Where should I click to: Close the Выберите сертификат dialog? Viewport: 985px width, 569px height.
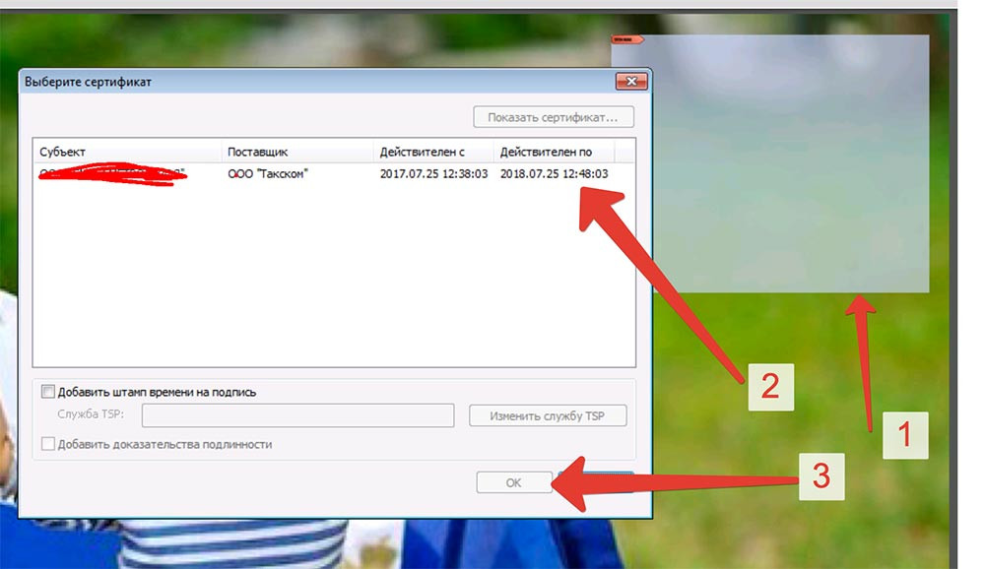(631, 81)
